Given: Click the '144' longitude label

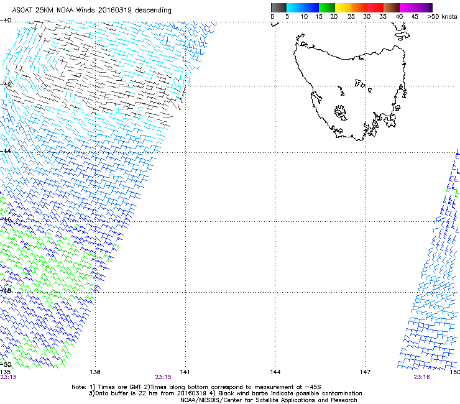Looking at the screenshot, I should pos(275,372).
